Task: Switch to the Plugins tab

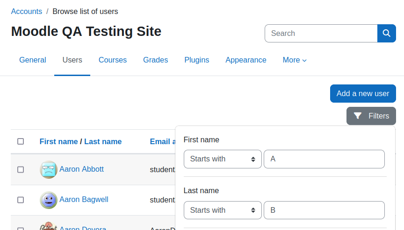Action: click(x=196, y=60)
